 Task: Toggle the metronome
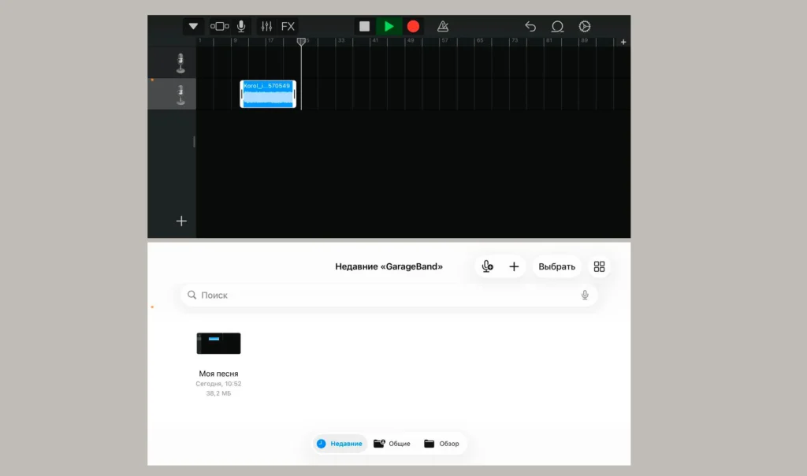443,26
